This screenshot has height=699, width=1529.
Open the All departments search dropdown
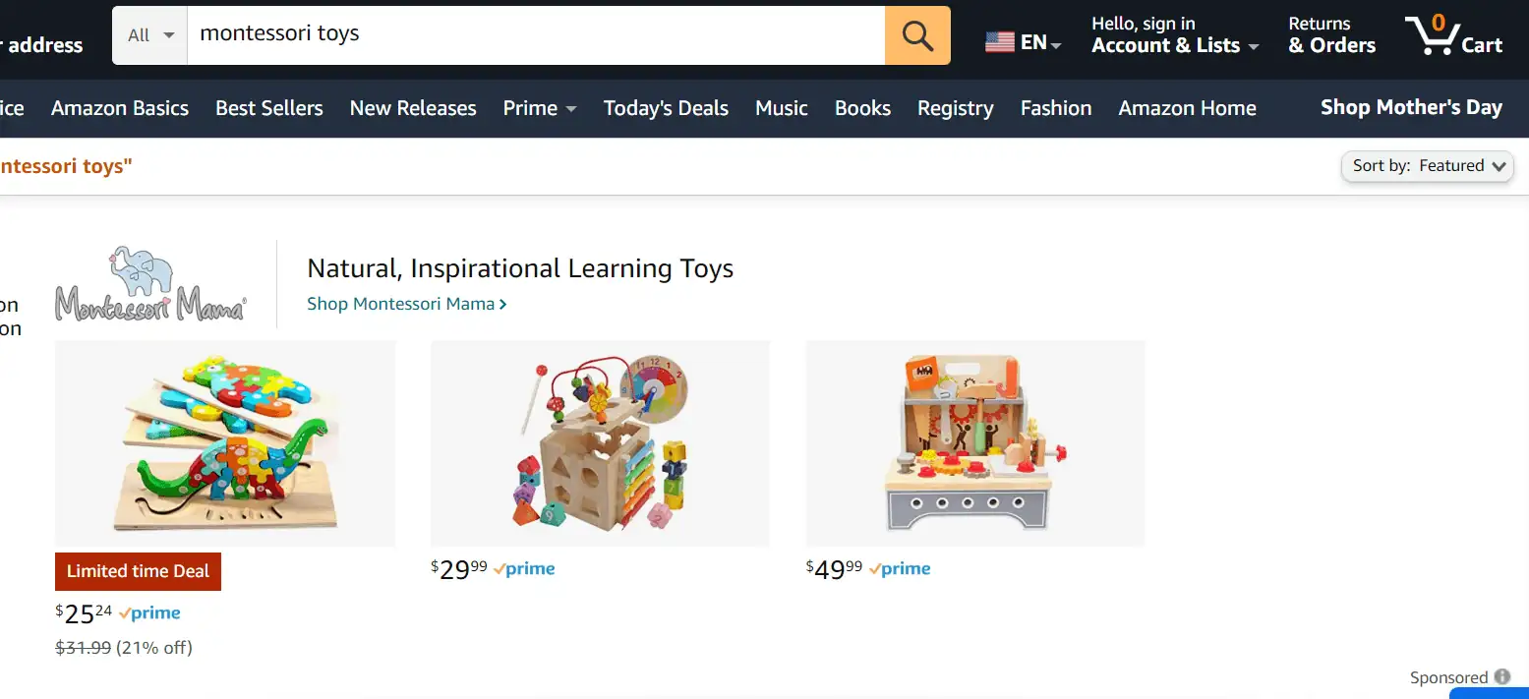click(149, 35)
